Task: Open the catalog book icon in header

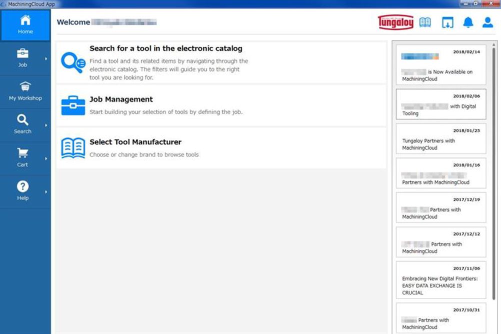Action: 425,22
